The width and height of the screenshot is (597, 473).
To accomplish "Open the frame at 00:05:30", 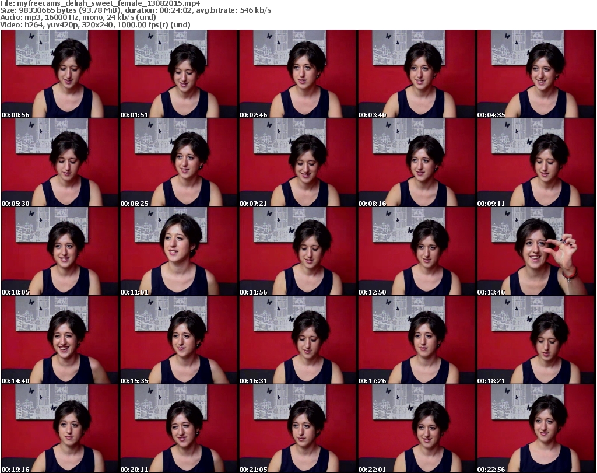I will click(x=60, y=163).
